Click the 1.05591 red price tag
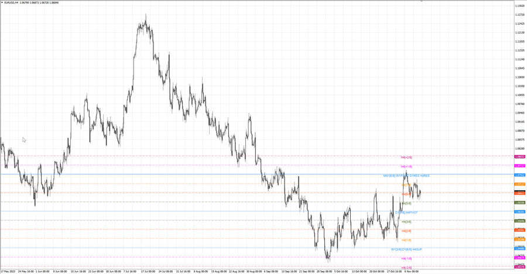Viewport: 527px width, 274px height. click(520, 230)
